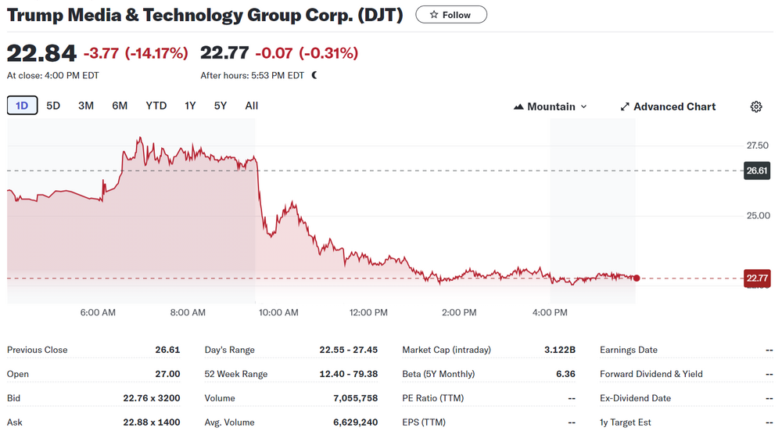782x442 pixels.
Task: Select the 1D time range
Action: click(x=22, y=106)
